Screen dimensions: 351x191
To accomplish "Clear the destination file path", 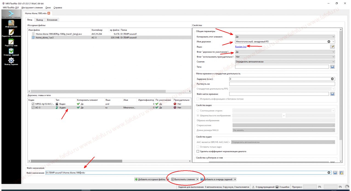I will pos(329,173).
